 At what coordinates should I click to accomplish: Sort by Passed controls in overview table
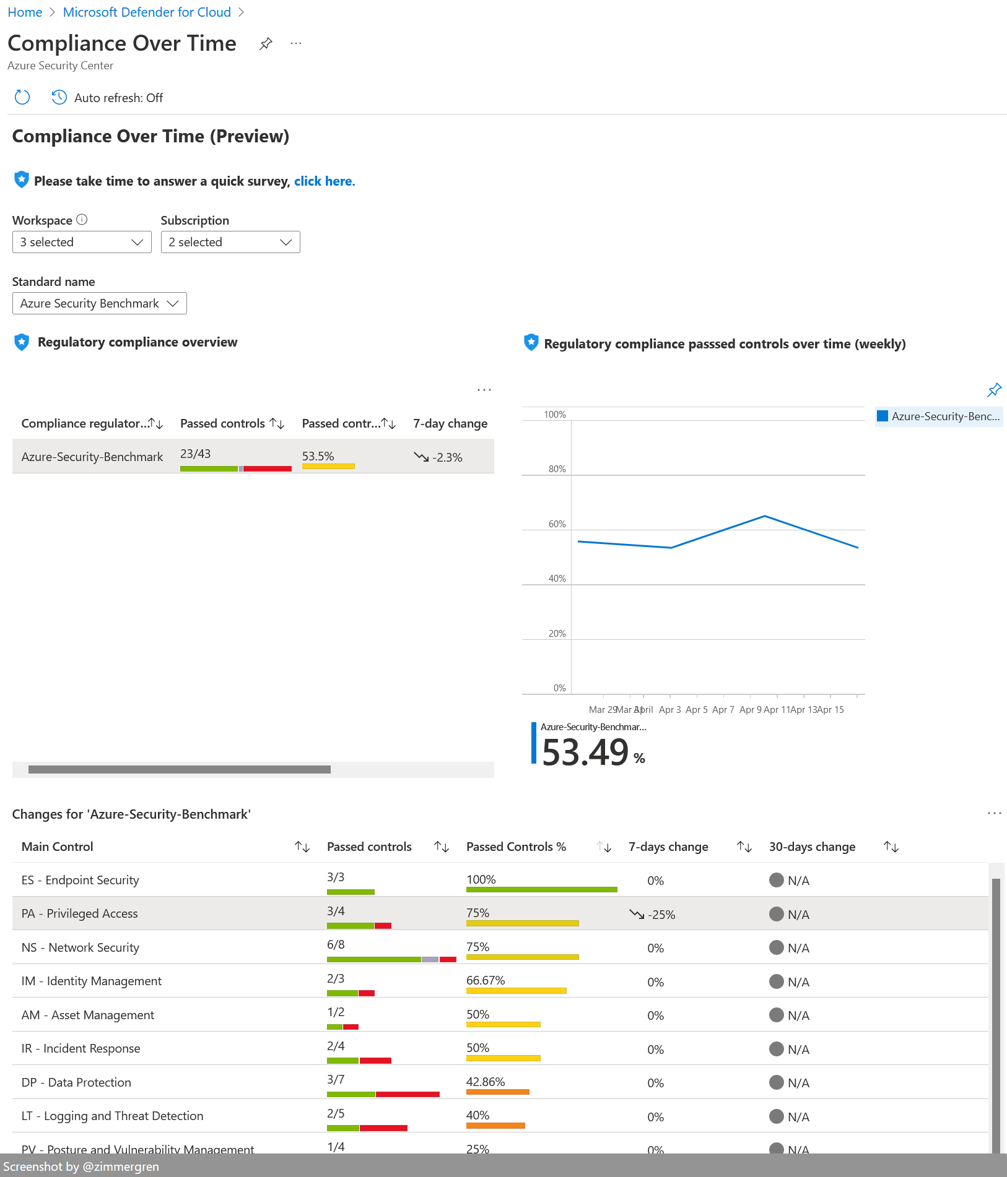[x=277, y=424]
